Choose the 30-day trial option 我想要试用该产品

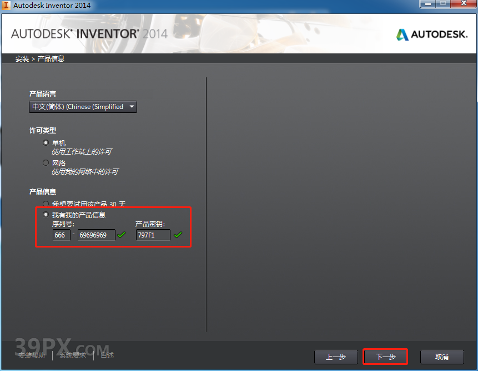point(46,204)
